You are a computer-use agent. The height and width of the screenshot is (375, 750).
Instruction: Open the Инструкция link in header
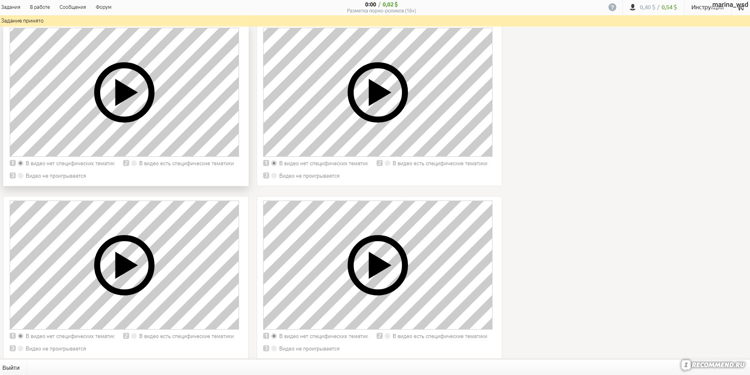(707, 7)
